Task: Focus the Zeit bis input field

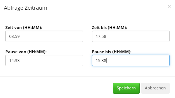Action: click(x=131, y=36)
